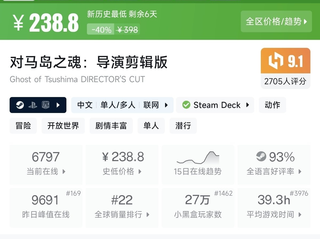Select the 开放世界 tag
320x239 pixels.
pos(63,125)
